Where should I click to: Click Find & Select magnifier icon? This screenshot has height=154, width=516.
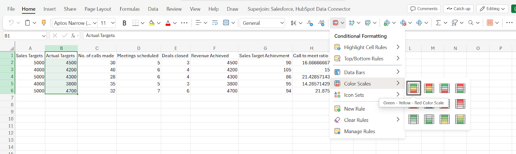pyautogui.click(x=471, y=23)
